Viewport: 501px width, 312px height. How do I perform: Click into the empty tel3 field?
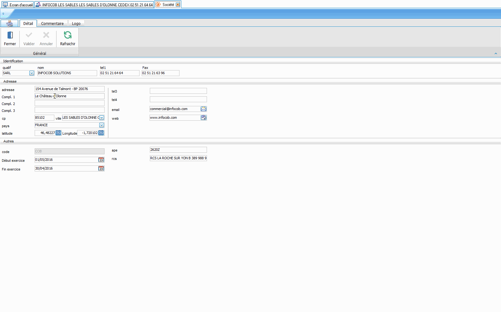click(x=178, y=91)
